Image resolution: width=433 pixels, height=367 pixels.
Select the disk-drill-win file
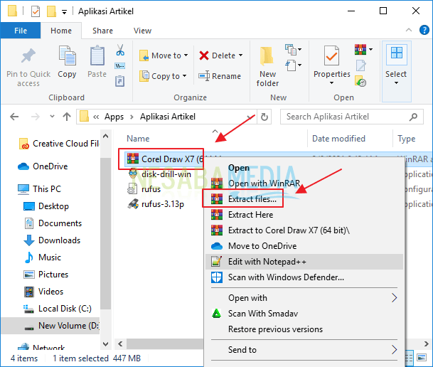point(160,174)
